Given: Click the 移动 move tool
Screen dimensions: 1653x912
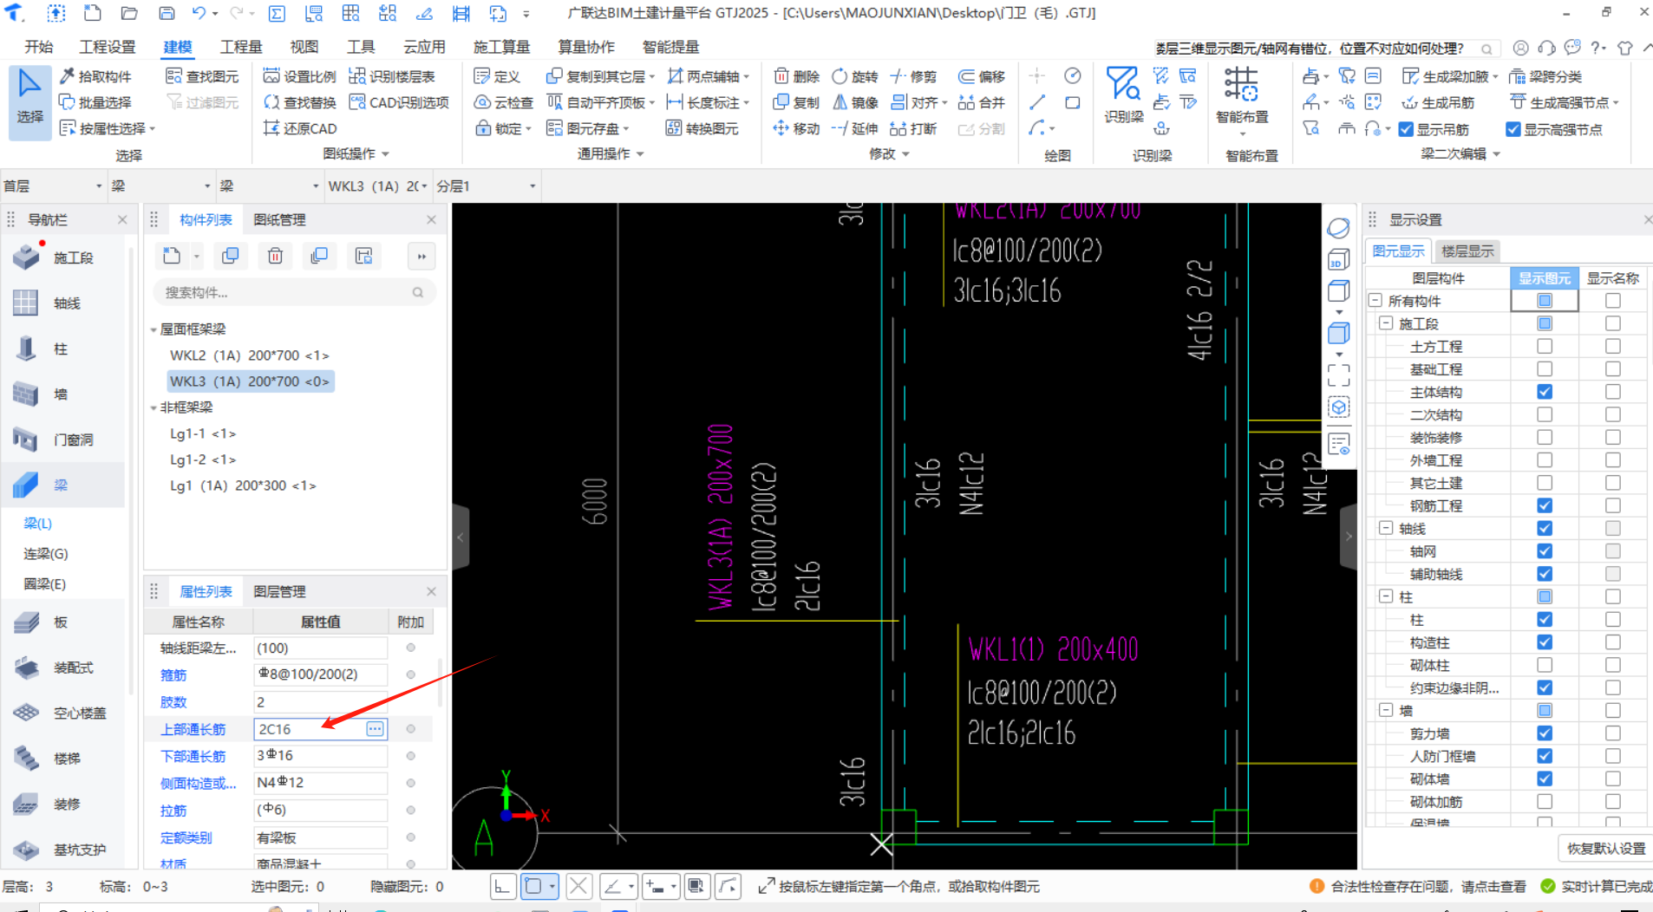Looking at the screenshot, I should click(796, 128).
